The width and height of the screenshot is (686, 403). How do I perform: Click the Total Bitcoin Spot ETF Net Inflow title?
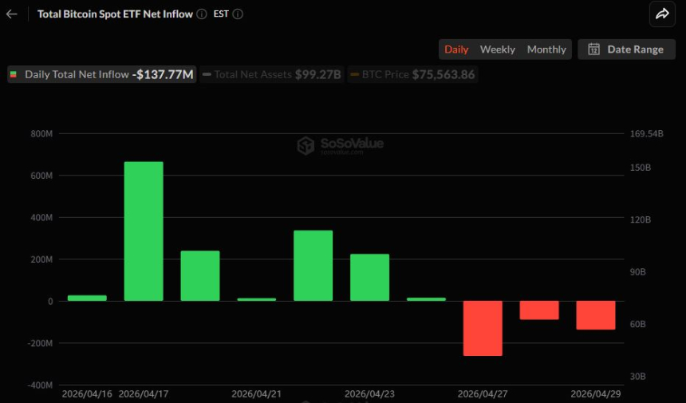(x=115, y=14)
